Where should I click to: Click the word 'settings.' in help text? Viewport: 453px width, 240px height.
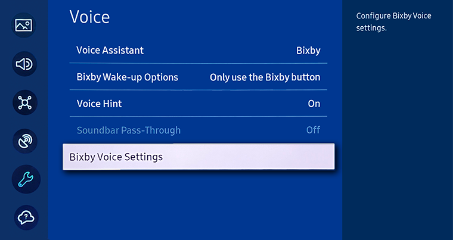tap(371, 28)
